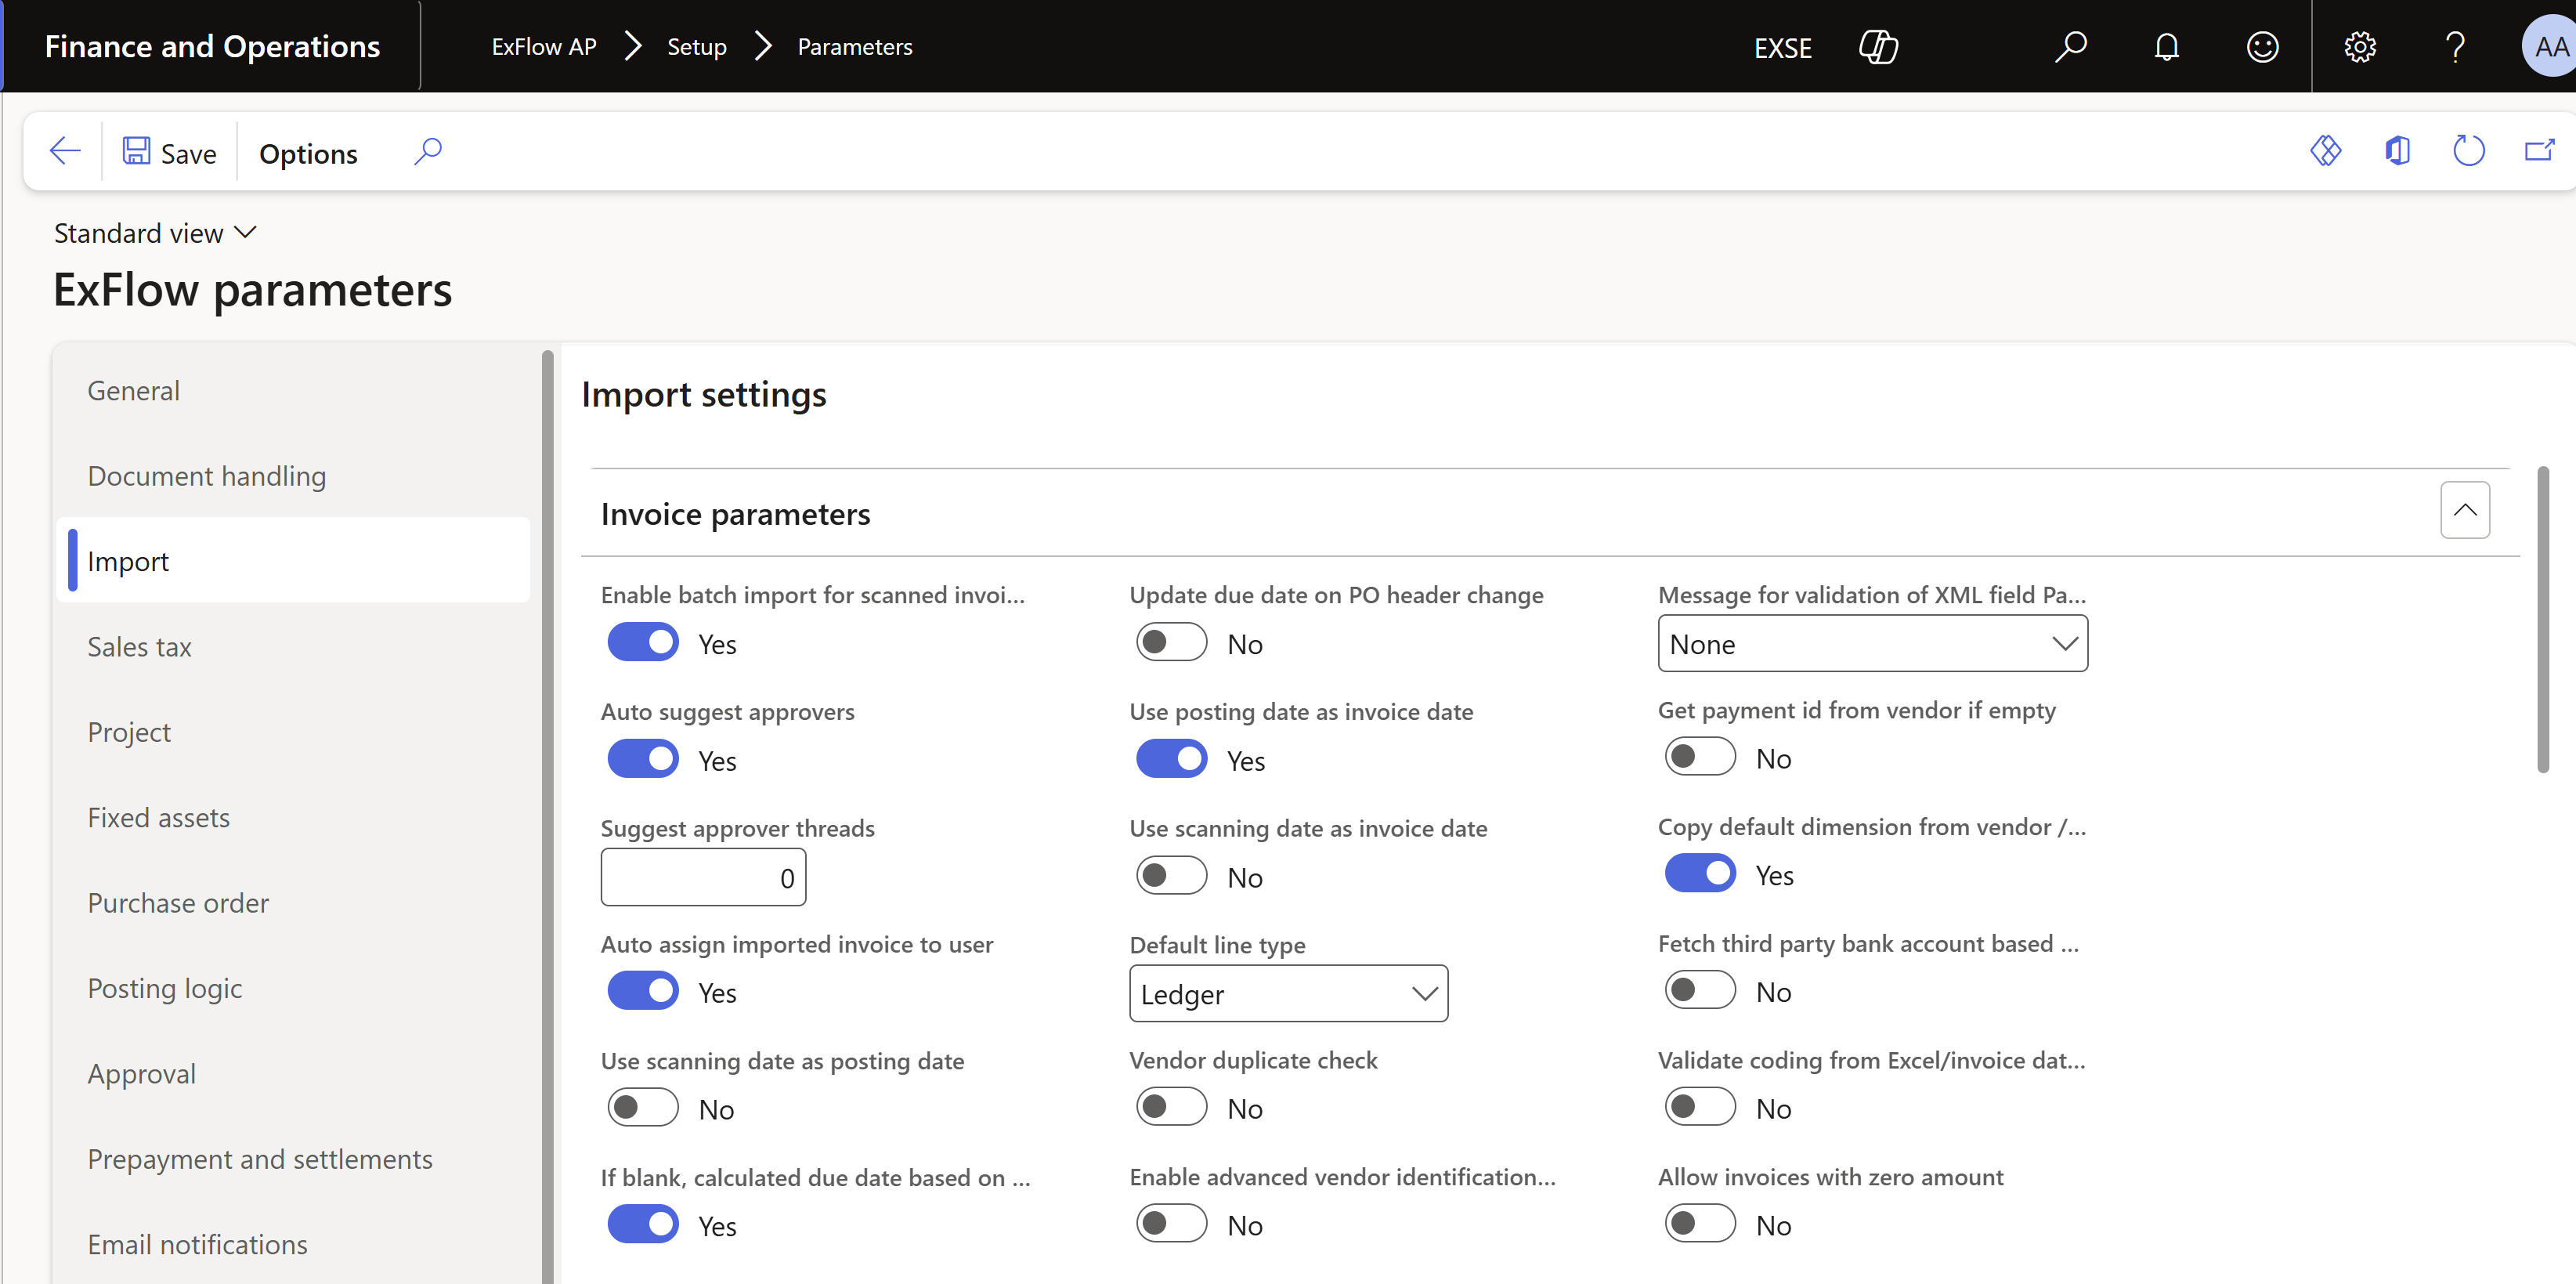Image resolution: width=2576 pixels, height=1284 pixels.
Task: Toggle Auto suggest approvers switch
Action: pyautogui.click(x=643, y=759)
